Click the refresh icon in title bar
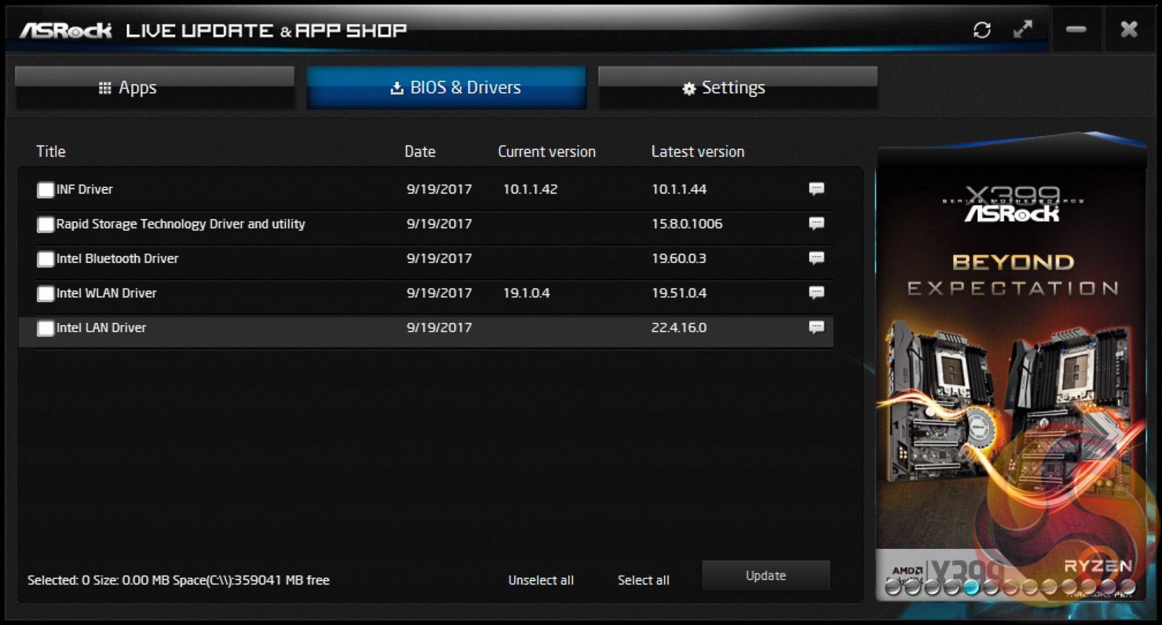This screenshot has height=625, width=1162. coord(981,30)
